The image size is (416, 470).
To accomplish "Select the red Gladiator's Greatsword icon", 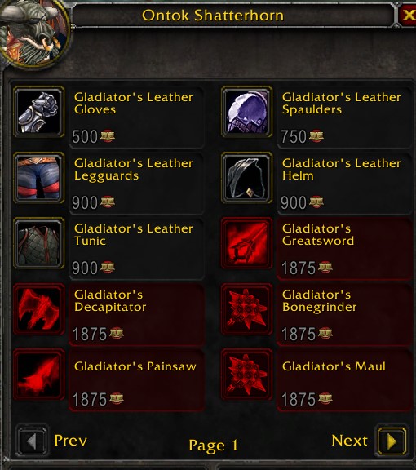I will coord(246,243).
